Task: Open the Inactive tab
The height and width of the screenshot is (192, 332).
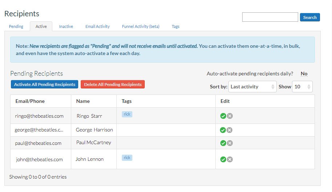Action: click(x=66, y=26)
